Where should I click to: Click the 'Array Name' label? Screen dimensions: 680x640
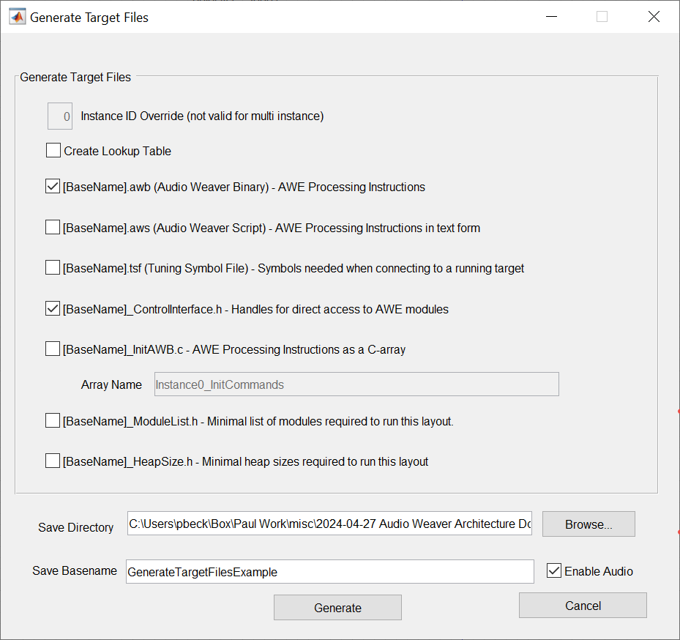point(111,385)
